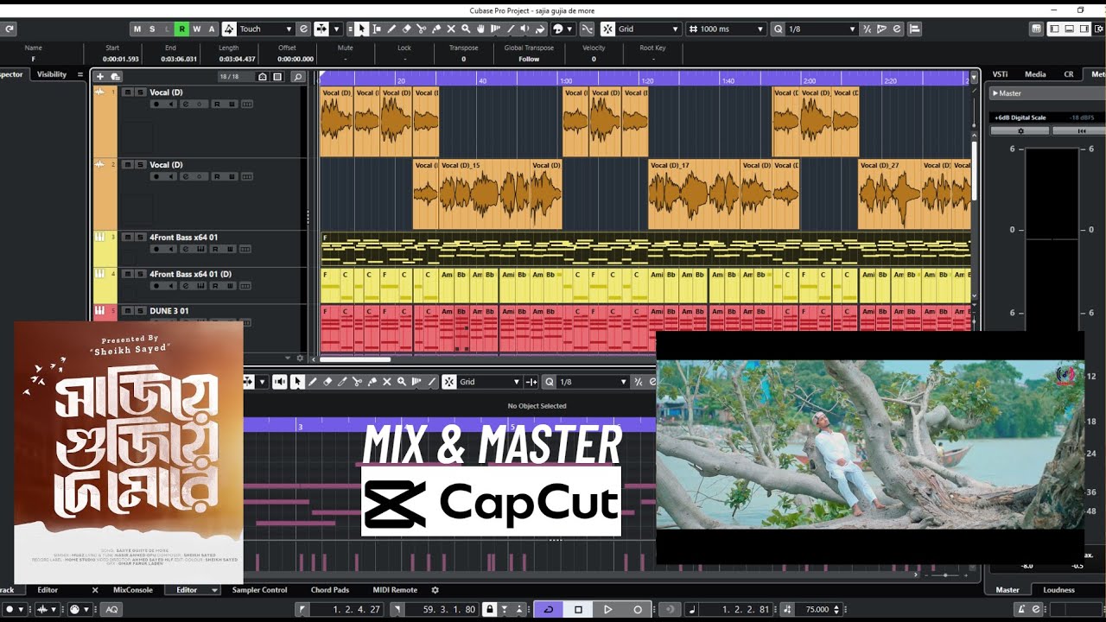Click the left locator position 1. 2. 4. 27
This screenshot has width=1106, height=622.
click(x=358, y=609)
